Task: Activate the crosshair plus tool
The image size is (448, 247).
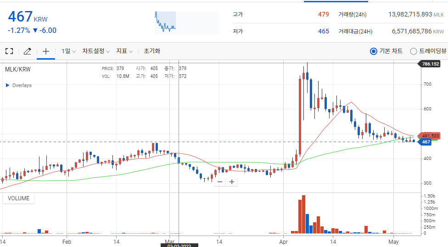Action: click(x=46, y=51)
